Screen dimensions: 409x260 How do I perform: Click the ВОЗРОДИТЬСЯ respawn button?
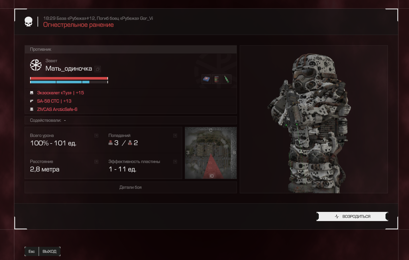(x=352, y=216)
